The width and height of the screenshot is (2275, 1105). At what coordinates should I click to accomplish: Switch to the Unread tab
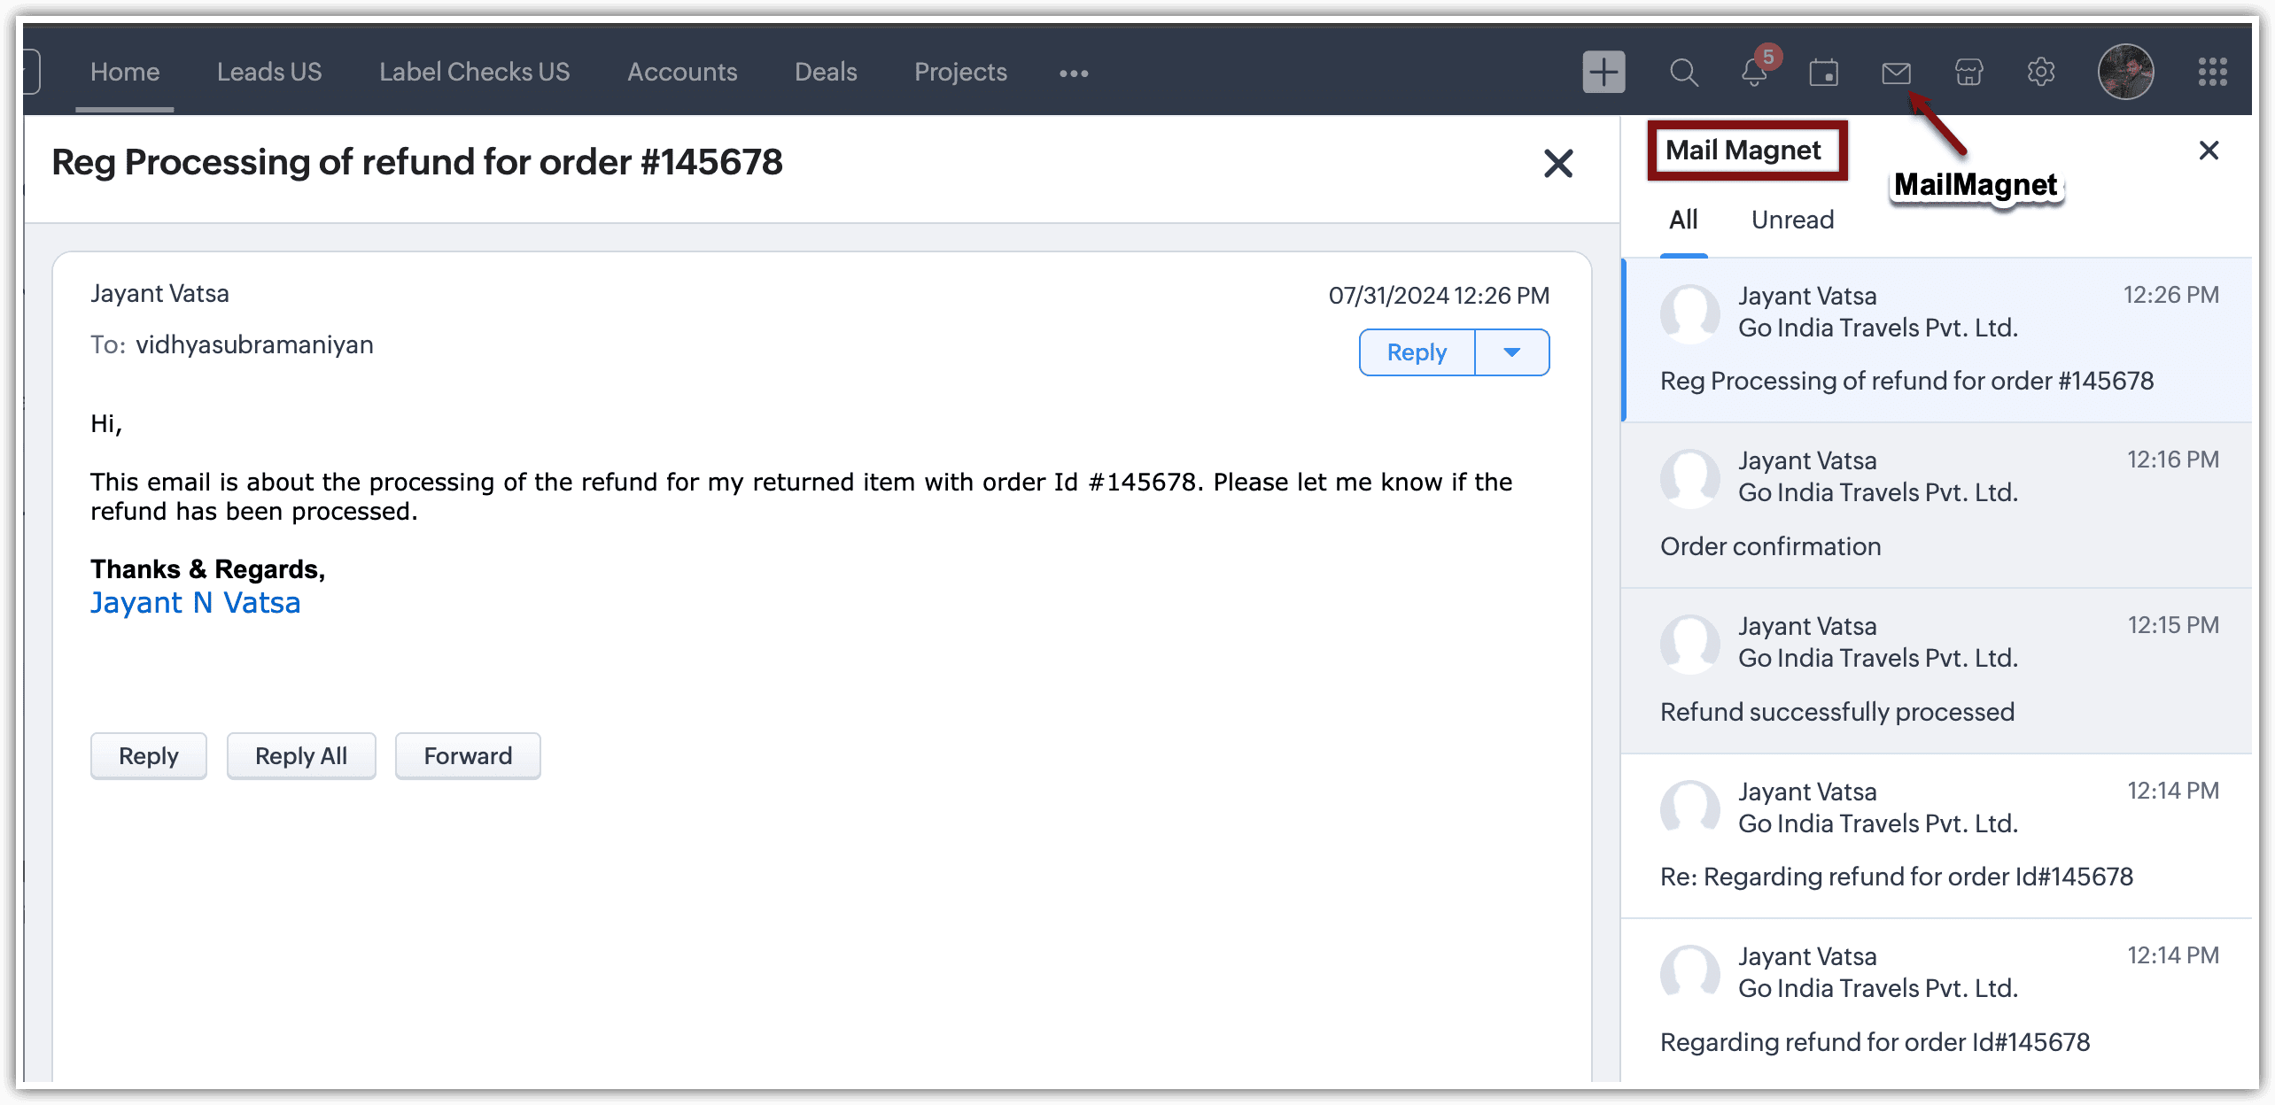coord(1791,220)
